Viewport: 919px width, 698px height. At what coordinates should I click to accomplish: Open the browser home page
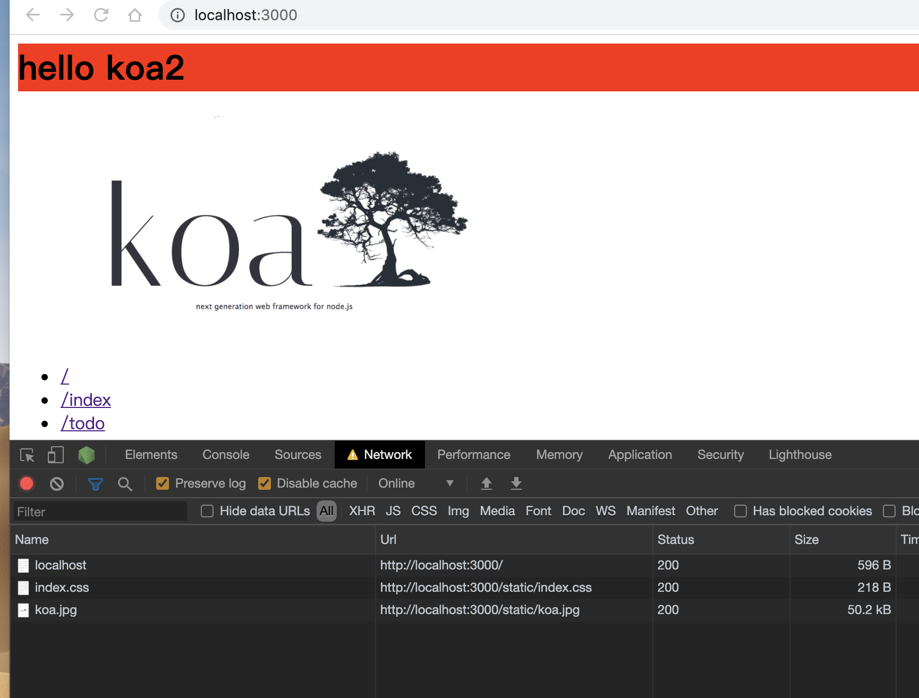(x=135, y=15)
